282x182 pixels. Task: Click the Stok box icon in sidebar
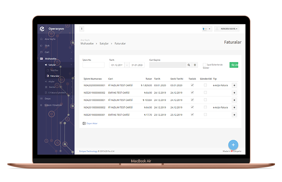click(x=41, y=46)
